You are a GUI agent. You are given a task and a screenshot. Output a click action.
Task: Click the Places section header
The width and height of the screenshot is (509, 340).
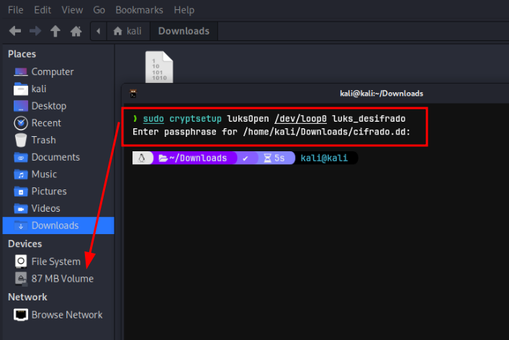22,54
